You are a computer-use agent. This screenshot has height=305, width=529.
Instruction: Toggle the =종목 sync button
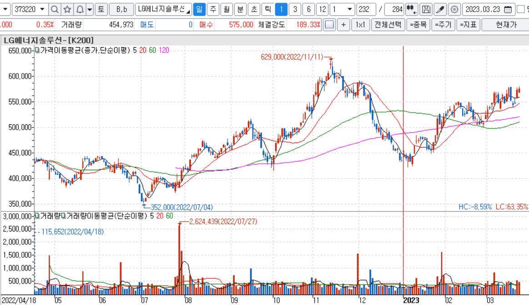418,25
